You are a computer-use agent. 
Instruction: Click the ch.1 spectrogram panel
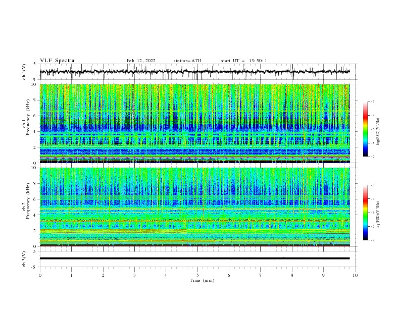click(195, 123)
